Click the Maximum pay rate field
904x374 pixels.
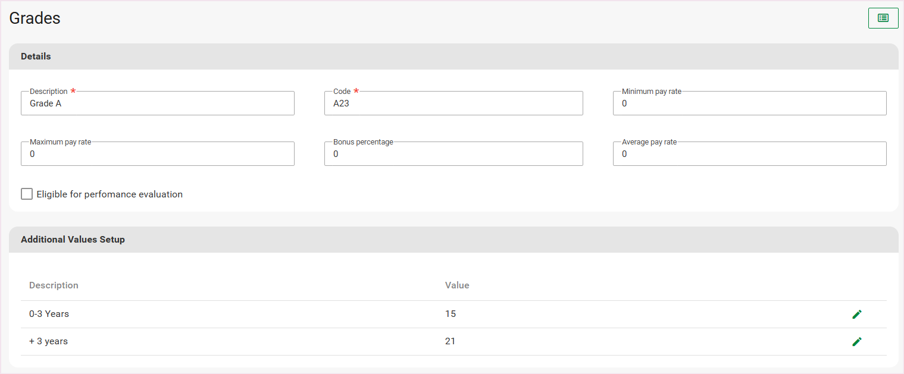158,154
